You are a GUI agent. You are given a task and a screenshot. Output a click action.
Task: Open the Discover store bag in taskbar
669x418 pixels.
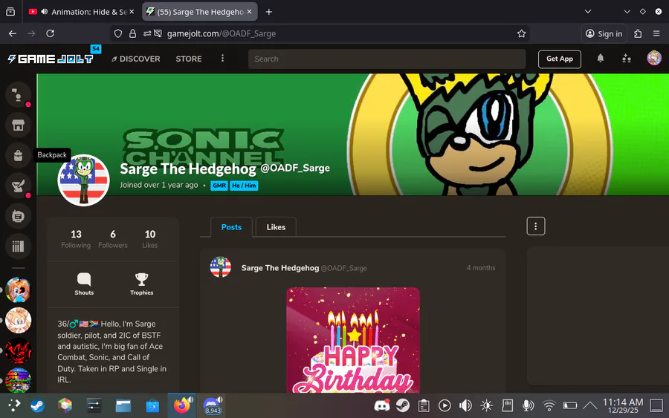tap(152, 405)
